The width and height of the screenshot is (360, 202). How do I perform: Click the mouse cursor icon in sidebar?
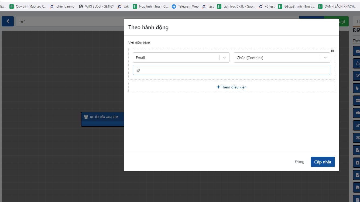(357, 88)
